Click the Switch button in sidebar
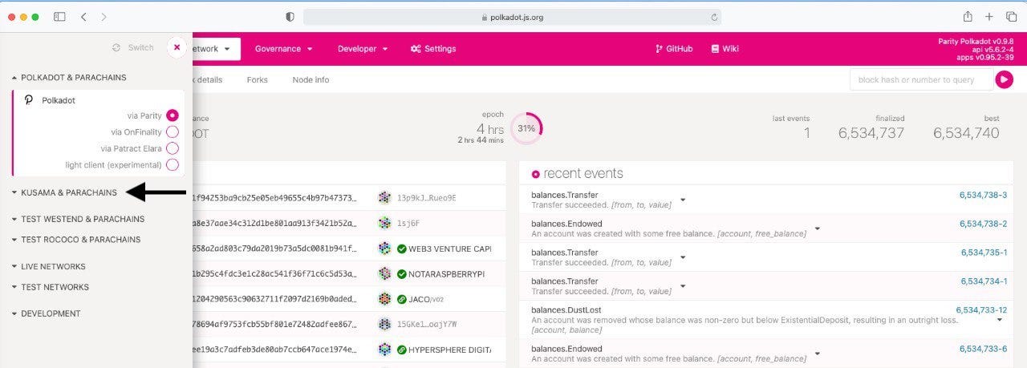The image size is (1027, 368). 134,47
